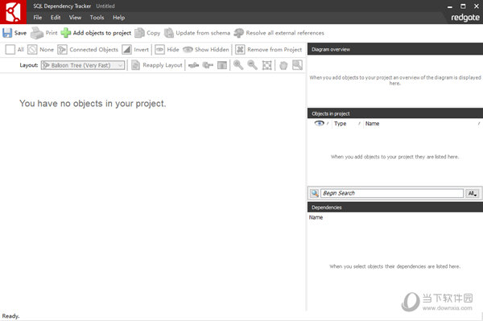Click the Copy toolbar icon
The width and height of the screenshot is (483, 321).
pyautogui.click(x=139, y=33)
